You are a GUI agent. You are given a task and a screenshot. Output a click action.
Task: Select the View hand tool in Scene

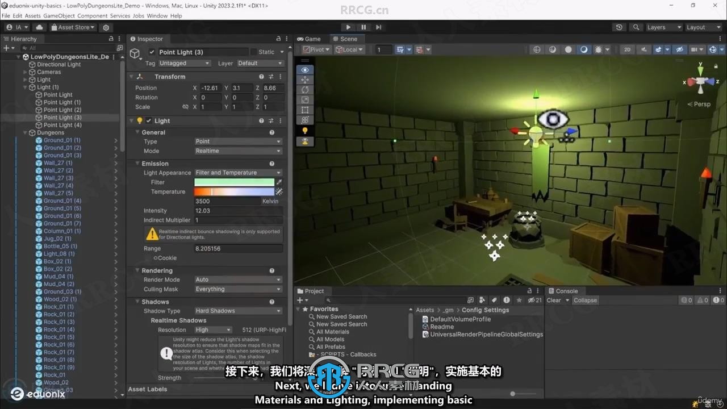(305, 70)
